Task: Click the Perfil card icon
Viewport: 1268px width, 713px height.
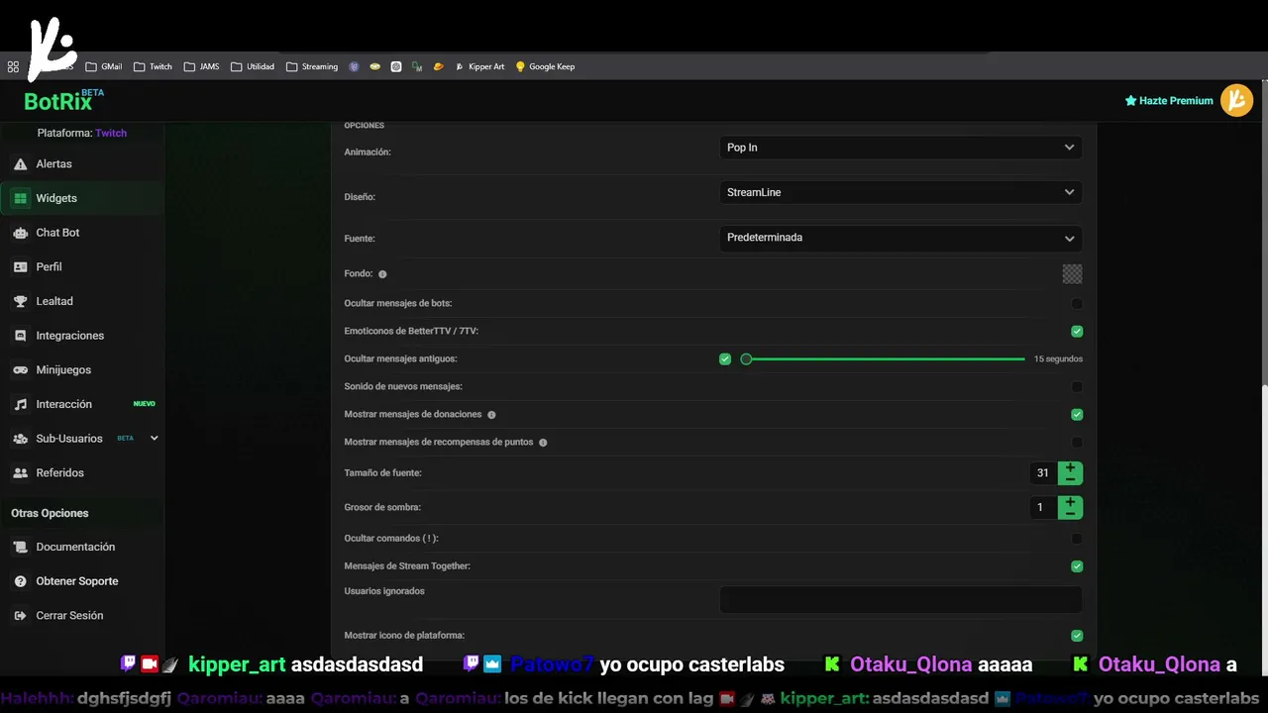Action: 20,267
